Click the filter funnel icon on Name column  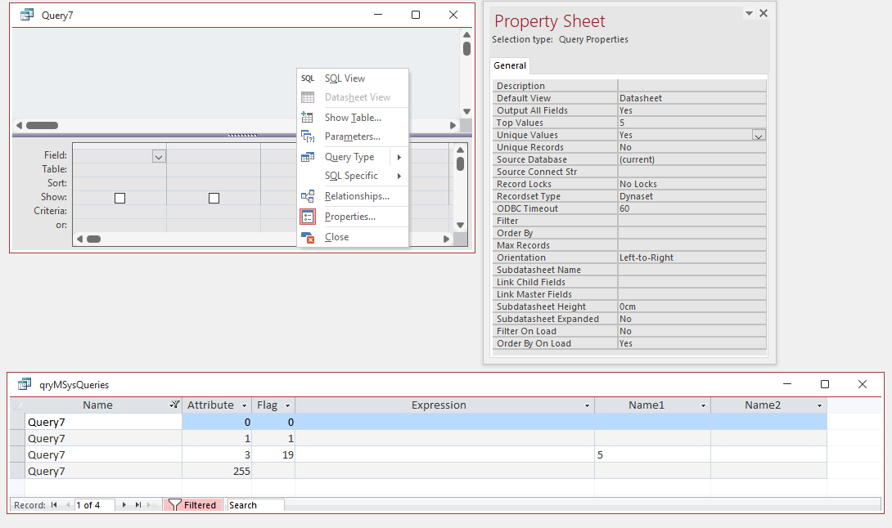click(174, 405)
